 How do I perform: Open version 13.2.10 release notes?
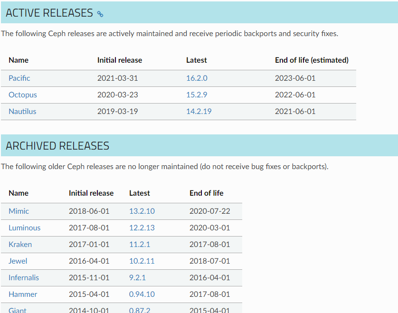pos(142,211)
